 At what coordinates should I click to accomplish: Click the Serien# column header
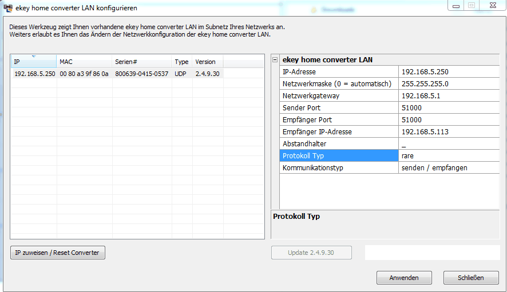tap(141, 62)
